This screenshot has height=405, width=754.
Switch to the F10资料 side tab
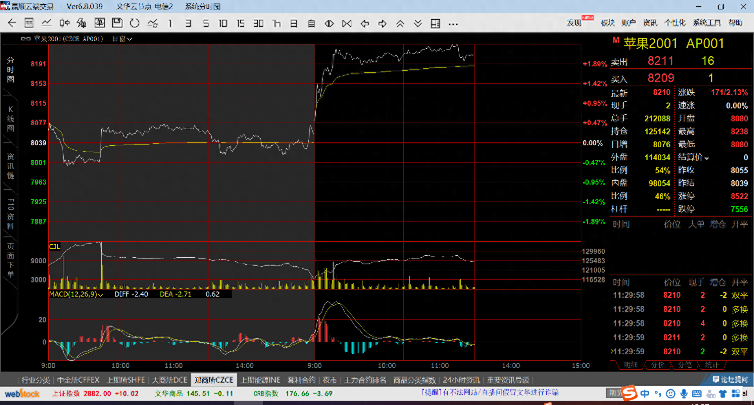pyautogui.click(x=11, y=213)
